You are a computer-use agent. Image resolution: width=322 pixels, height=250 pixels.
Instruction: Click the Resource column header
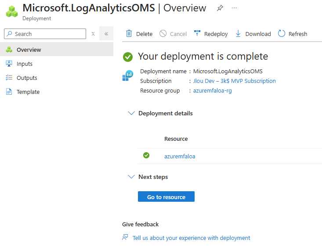(176, 139)
